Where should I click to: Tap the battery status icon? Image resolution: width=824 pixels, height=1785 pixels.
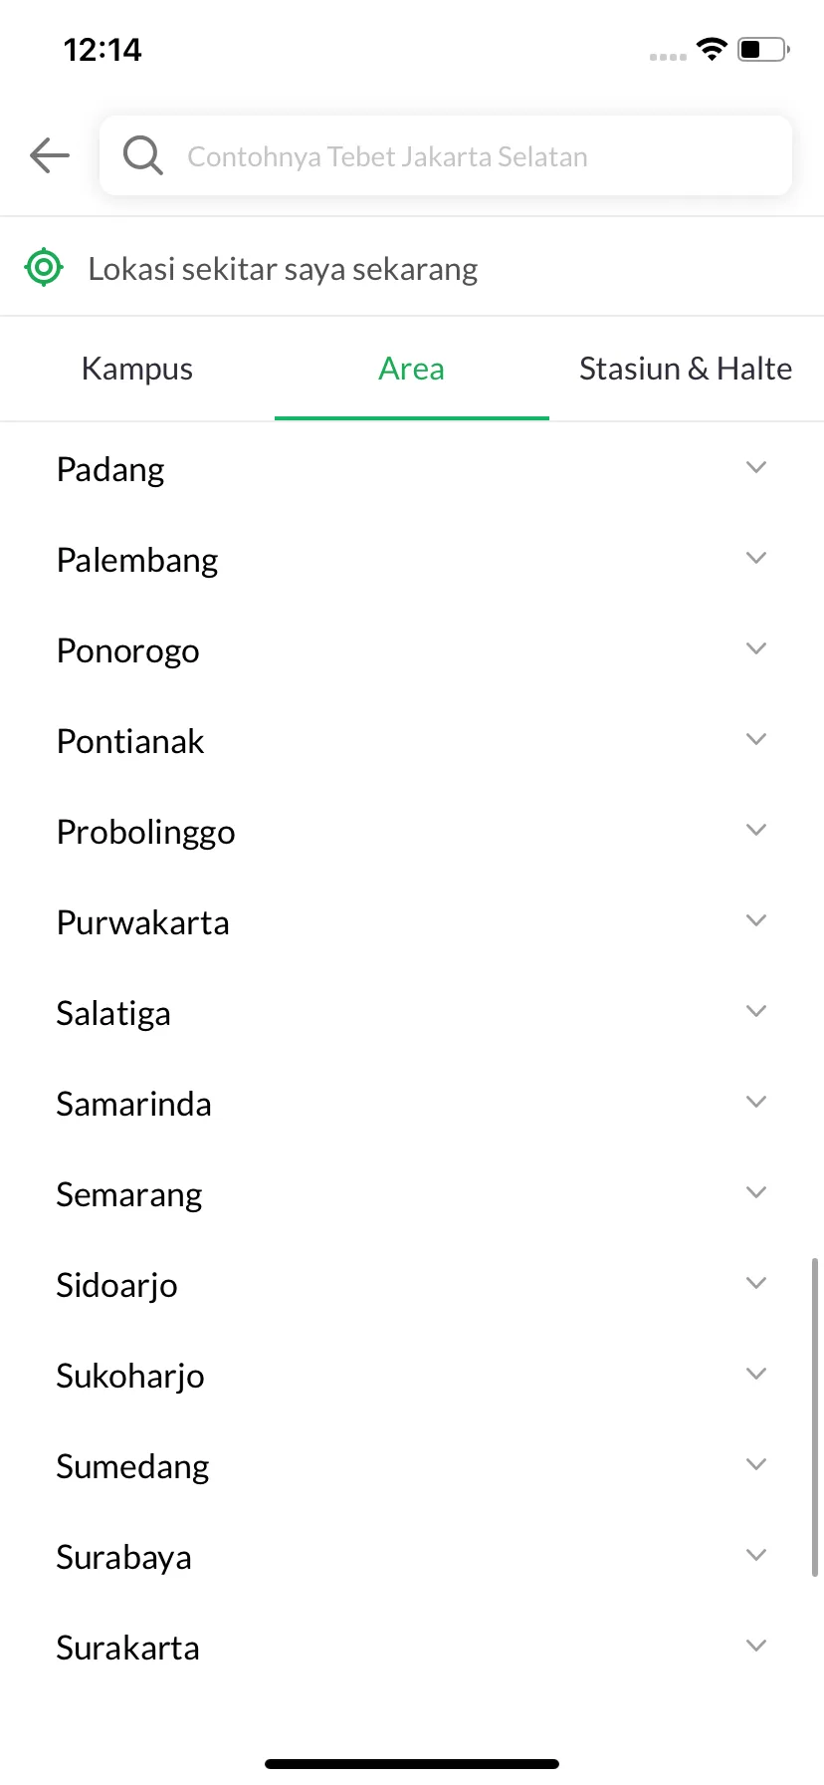click(x=763, y=49)
